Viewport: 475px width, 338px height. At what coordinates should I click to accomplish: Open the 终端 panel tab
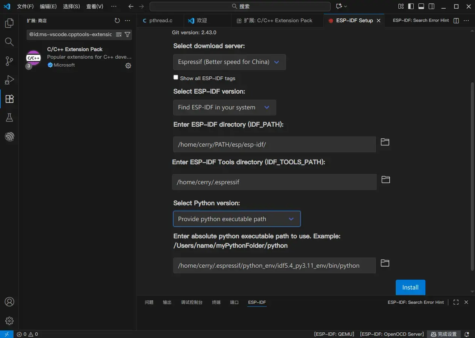click(216, 302)
